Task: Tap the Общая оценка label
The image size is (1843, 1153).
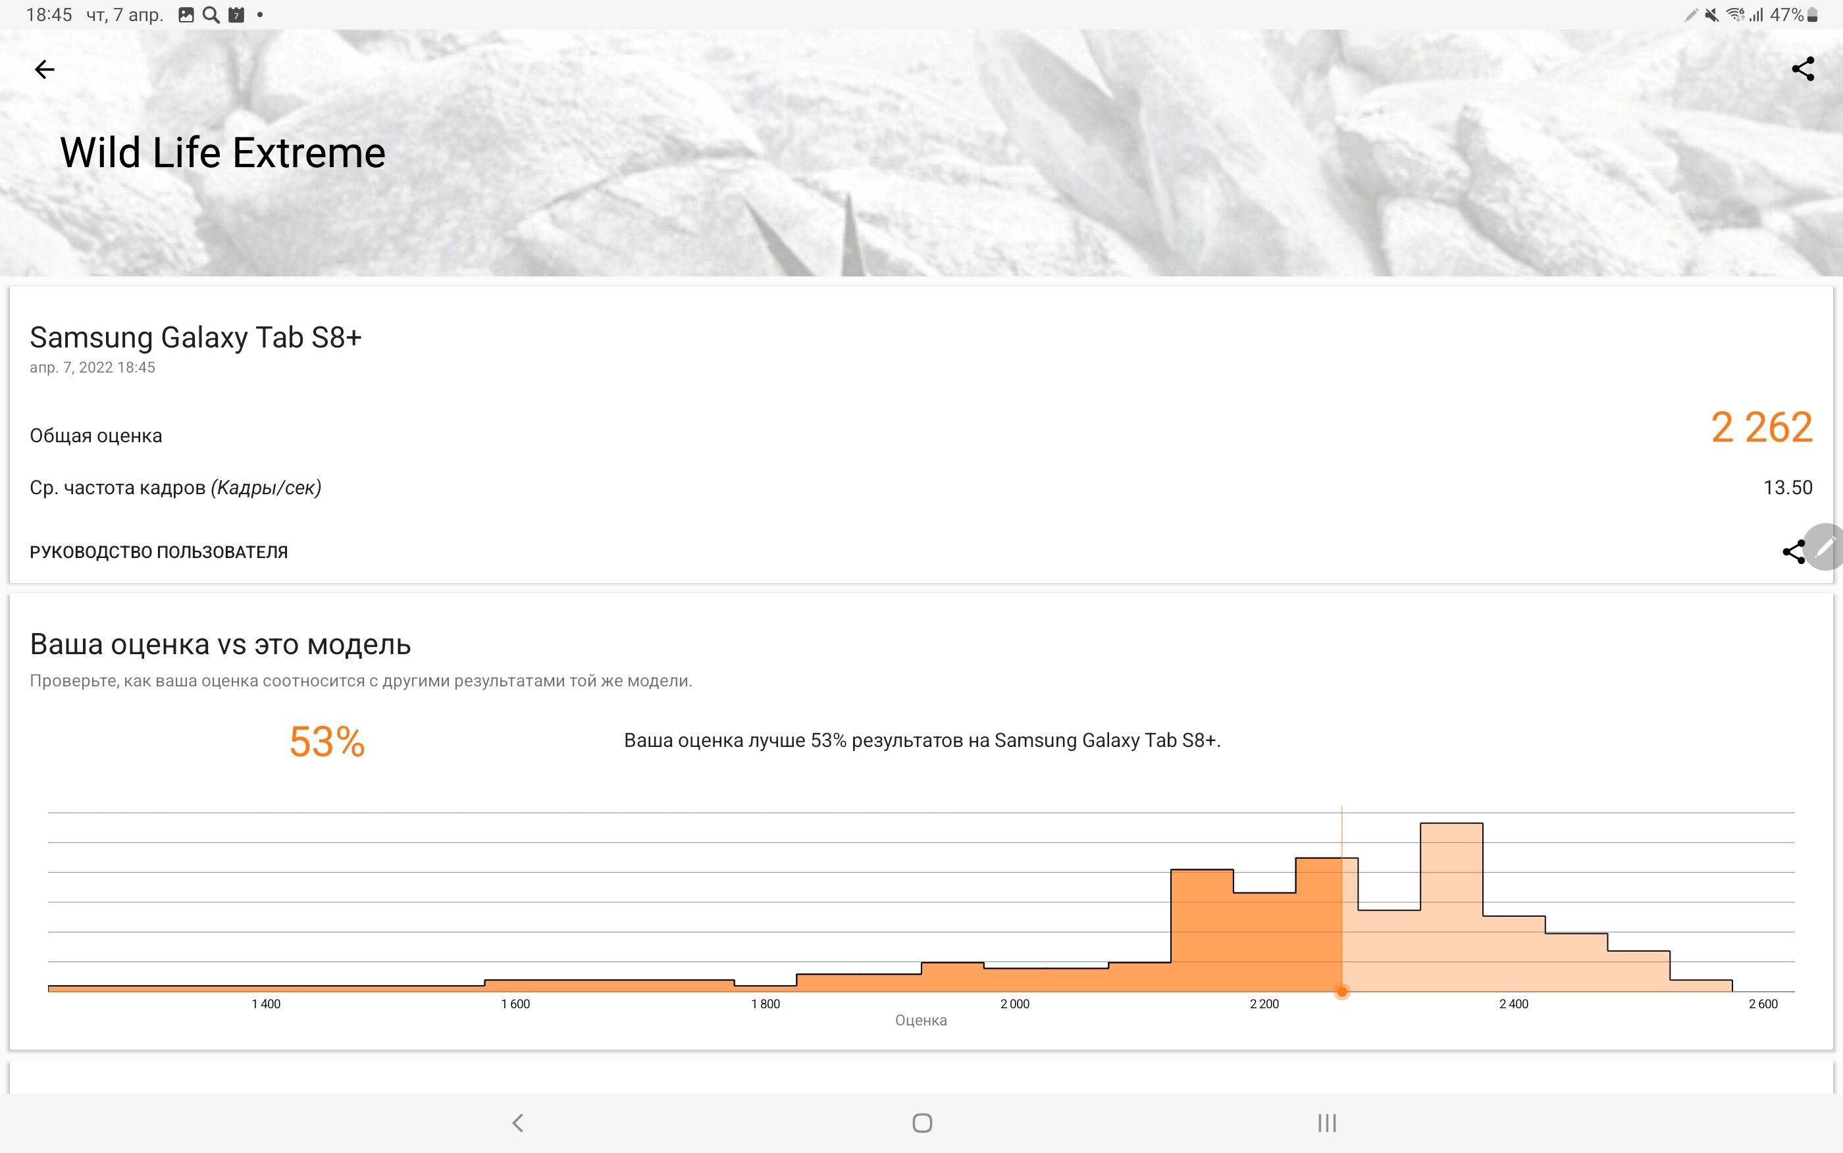Action: coord(96,436)
